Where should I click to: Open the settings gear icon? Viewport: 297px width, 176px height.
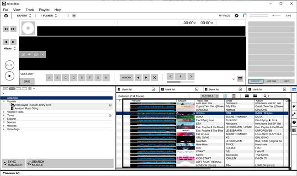(237, 16)
